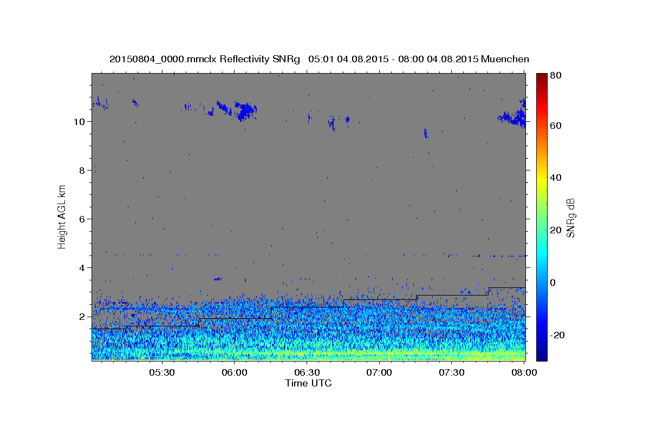
Task: Click the height tick label 6
Action: [x=82, y=219]
